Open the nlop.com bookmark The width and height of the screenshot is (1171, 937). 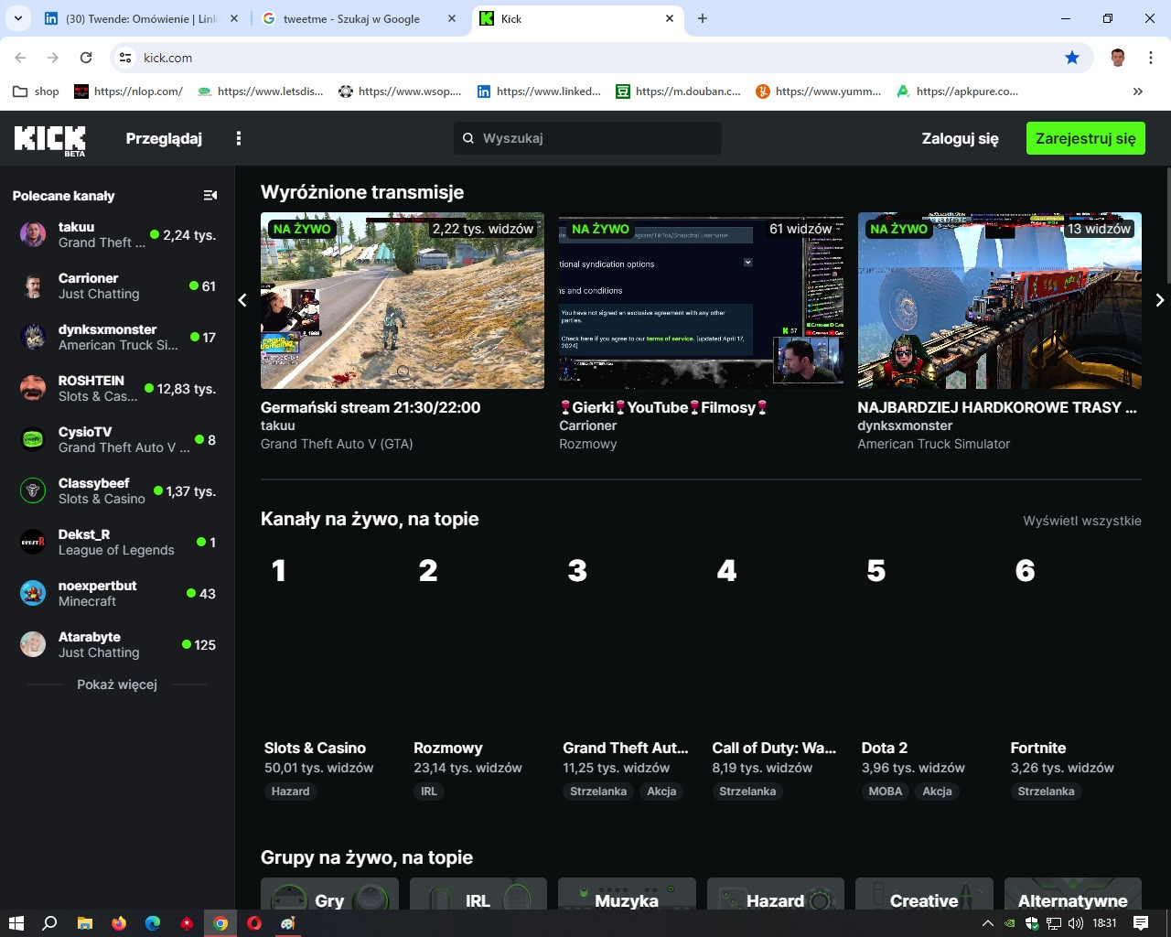(x=128, y=91)
